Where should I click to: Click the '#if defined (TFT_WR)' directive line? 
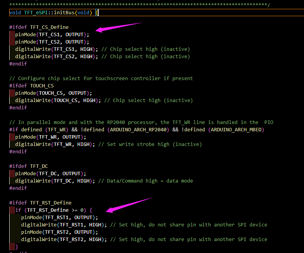(137, 130)
